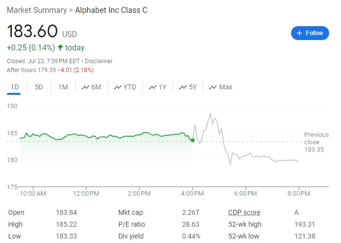Screen dimensions: 341x243
Task: Click the trend icon beside 6M
Action: pos(85,87)
